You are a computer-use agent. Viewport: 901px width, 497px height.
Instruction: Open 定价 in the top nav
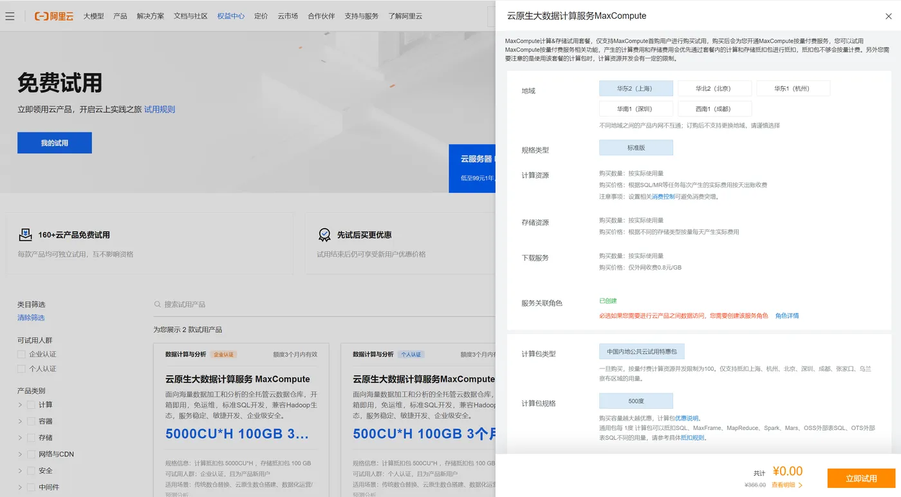pyautogui.click(x=261, y=16)
